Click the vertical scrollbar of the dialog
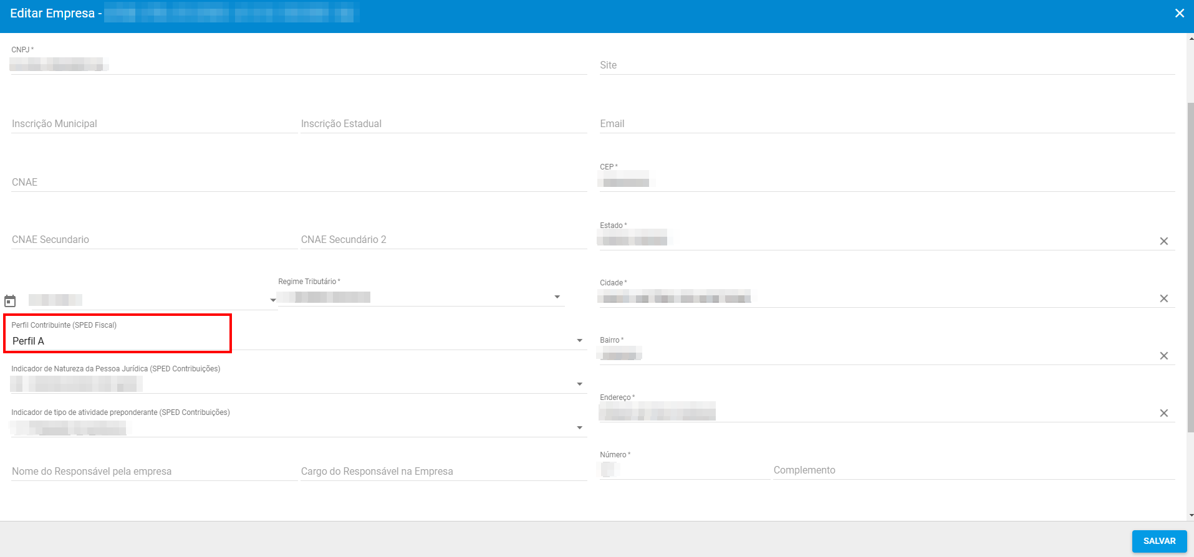This screenshot has height=557, width=1194. [1190, 268]
